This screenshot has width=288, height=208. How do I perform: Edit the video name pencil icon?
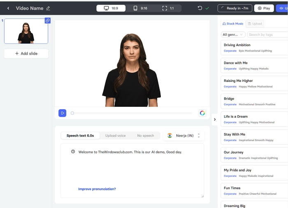click(x=48, y=8)
